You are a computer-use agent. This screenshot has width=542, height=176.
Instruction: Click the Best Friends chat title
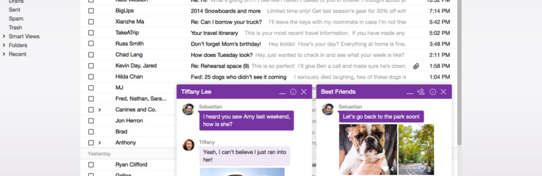pyautogui.click(x=338, y=92)
